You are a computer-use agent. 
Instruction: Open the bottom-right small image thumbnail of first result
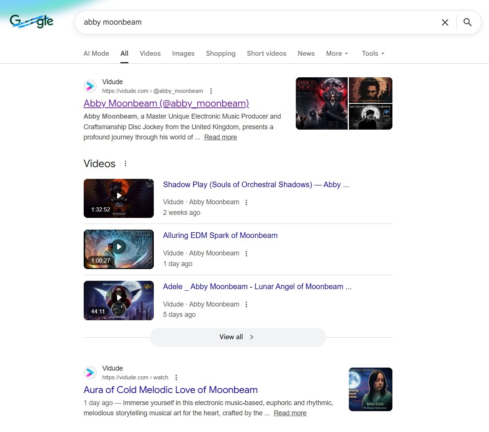tap(370, 117)
